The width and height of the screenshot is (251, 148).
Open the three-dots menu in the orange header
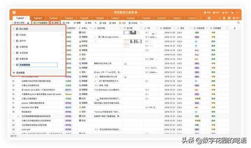238,12
